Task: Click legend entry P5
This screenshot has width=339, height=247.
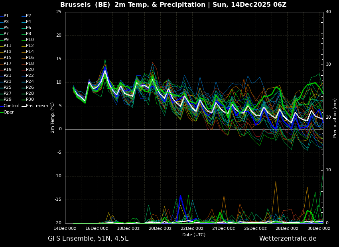Action: [x=6, y=27]
